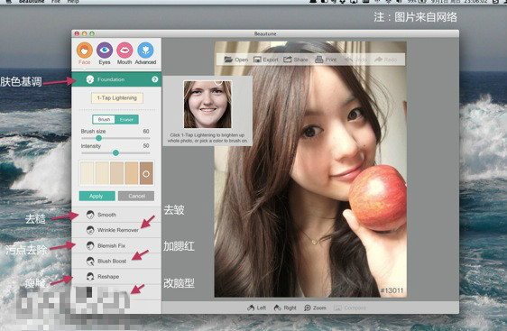
Task: Click the Blemish Fix face icon
Action: pos(90,245)
